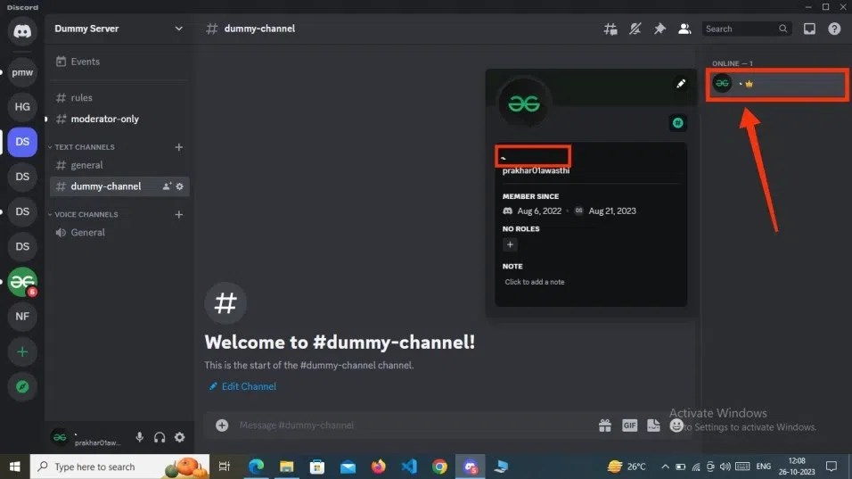
Task: Open Microsoft Edge from taskbar
Action: click(x=256, y=467)
